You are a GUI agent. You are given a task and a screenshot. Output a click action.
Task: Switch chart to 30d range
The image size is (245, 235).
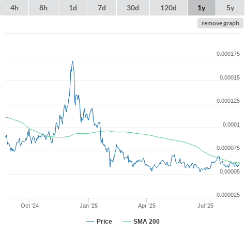coord(133,8)
